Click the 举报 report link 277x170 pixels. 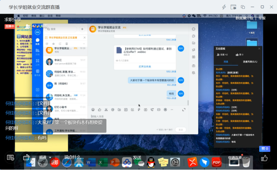click(262, 18)
